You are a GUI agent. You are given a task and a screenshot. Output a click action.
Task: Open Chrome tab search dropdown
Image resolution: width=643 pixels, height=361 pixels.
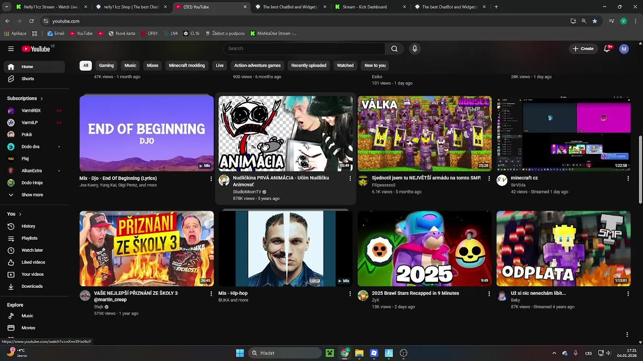tap(7, 7)
